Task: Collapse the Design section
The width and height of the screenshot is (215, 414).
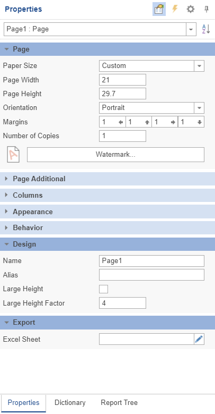Action: [107, 244]
